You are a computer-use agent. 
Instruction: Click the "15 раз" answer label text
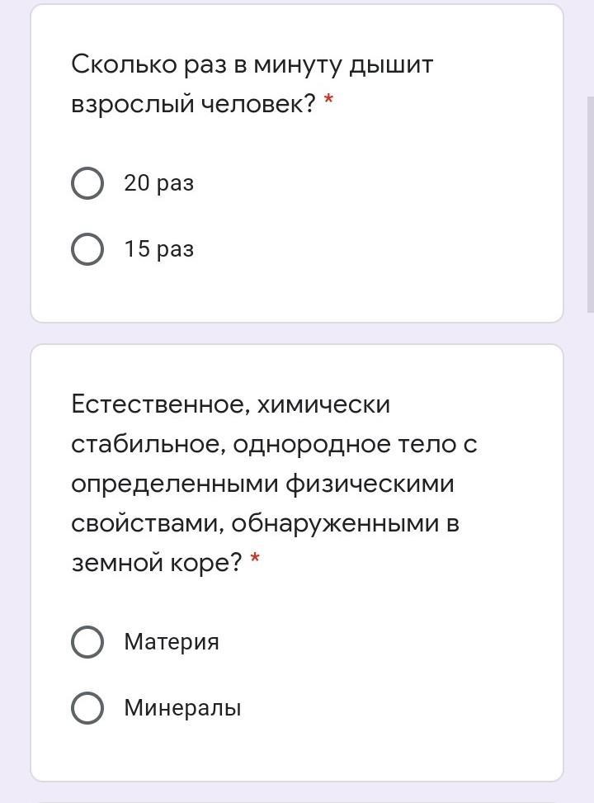[158, 249]
